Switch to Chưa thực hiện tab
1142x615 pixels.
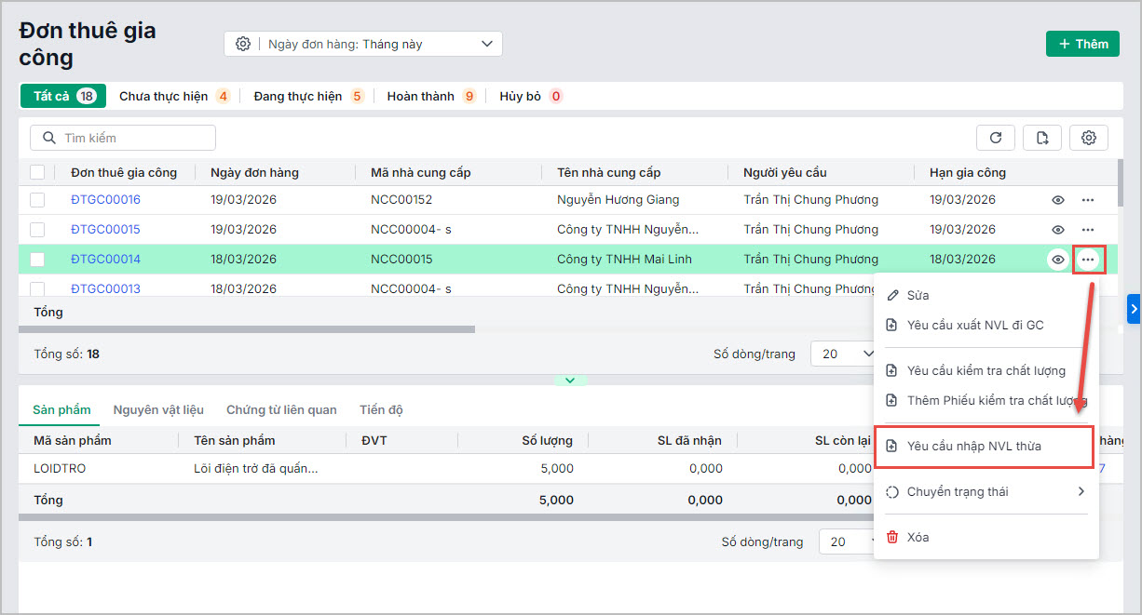[174, 96]
